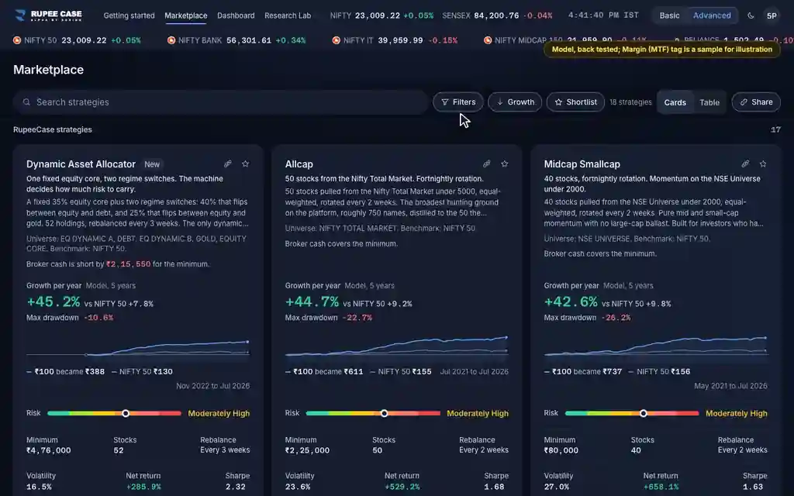Show Shortlist strategies
The image size is (794, 496).
click(x=576, y=102)
